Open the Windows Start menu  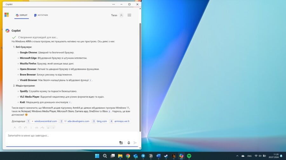pos(97,156)
